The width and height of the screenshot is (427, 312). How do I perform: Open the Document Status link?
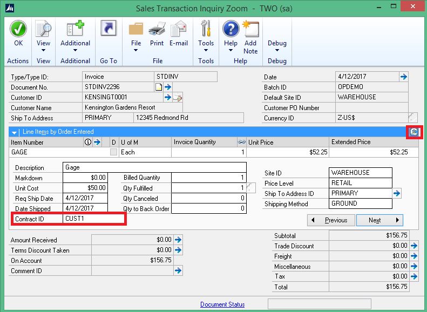[x=222, y=304]
